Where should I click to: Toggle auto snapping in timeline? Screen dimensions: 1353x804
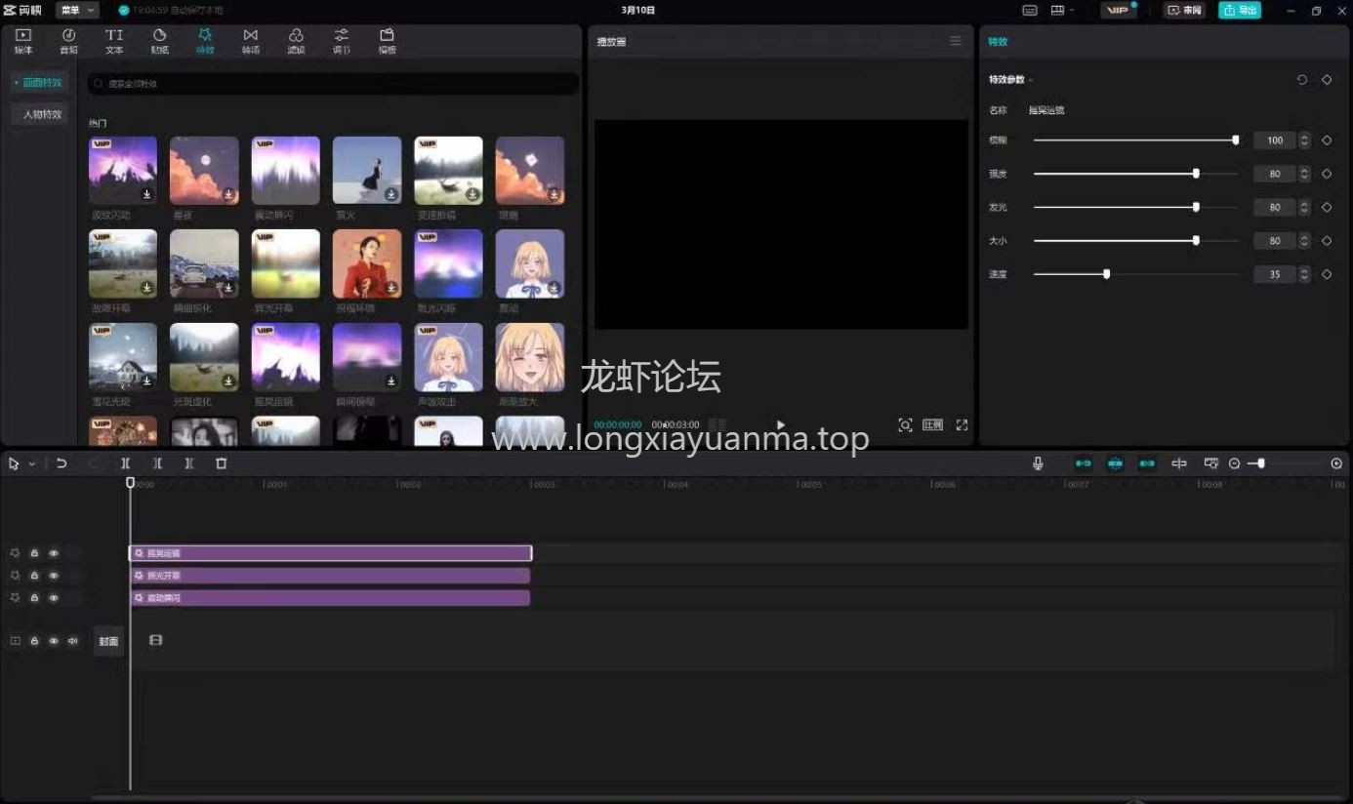(1116, 463)
